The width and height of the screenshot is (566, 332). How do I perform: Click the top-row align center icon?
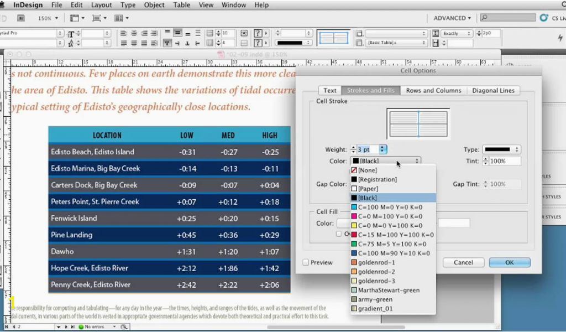[134, 33]
